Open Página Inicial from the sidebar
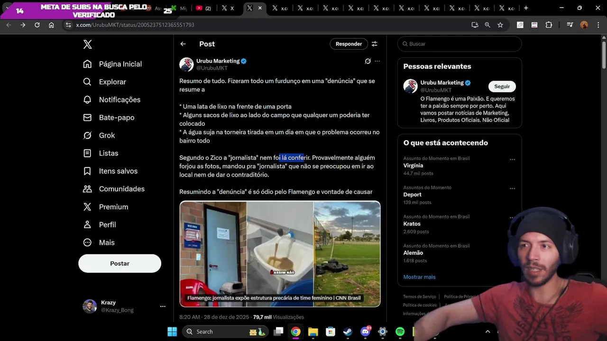Viewport: 607px width, 341px height. click(x=112, y=64)
